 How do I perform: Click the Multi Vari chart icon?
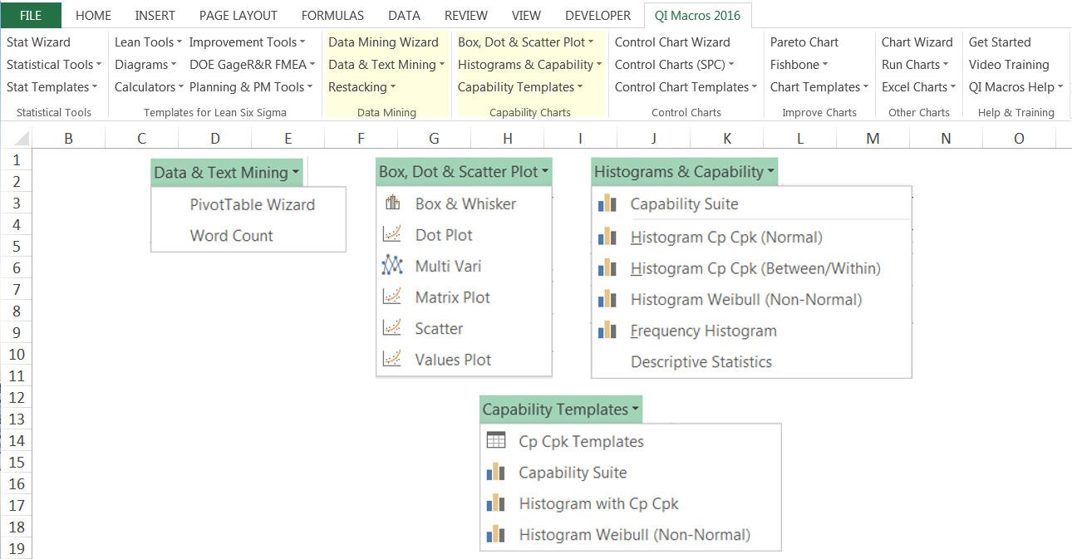(392, 266)
